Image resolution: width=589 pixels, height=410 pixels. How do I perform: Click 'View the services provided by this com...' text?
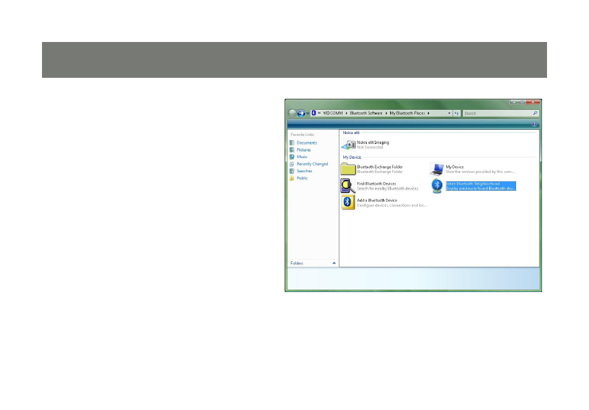pos(480,172)
